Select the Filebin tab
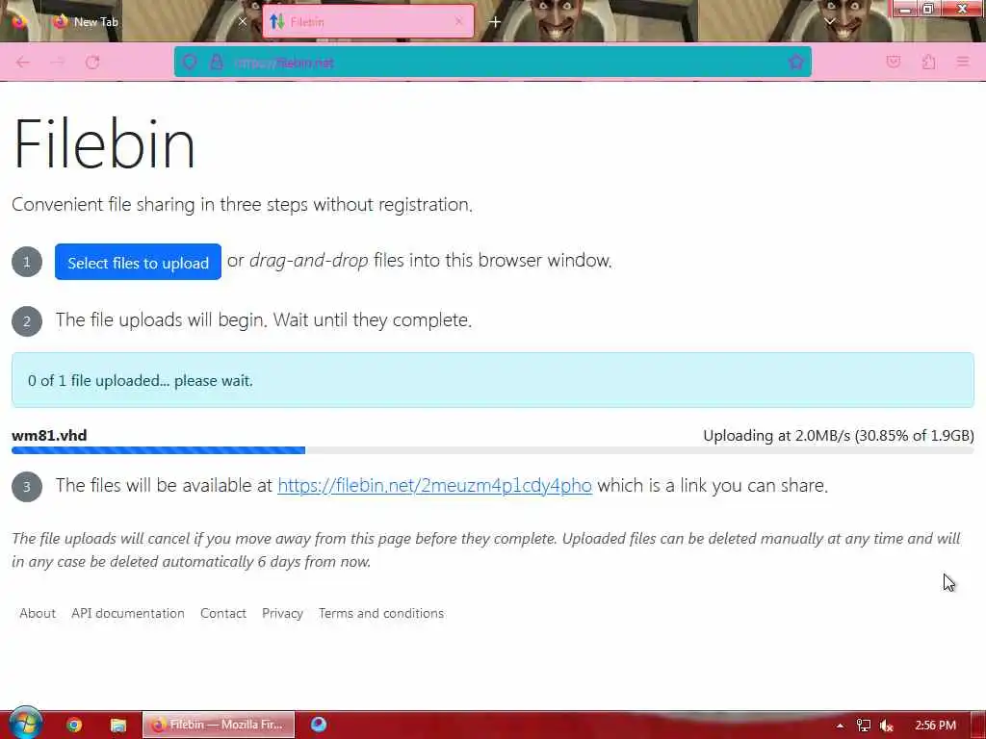Screen dimensions: 986x739 tap(368, 22)
